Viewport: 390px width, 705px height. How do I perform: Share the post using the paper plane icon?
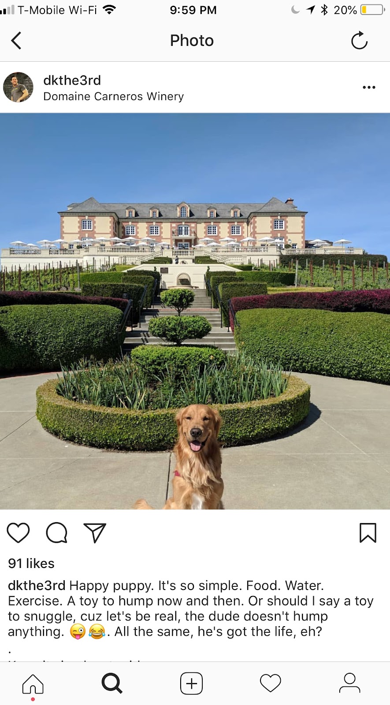click(x=95, y=533)
